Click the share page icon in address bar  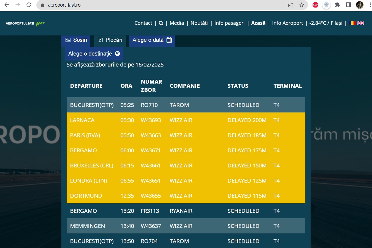pos(291,5)
